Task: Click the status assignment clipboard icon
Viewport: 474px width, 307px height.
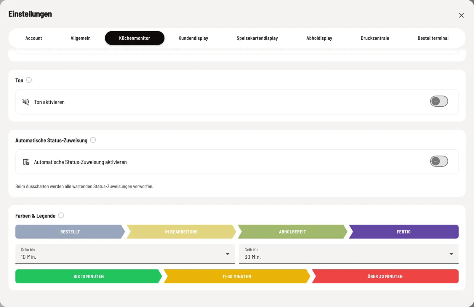Action: pyautogui.click(x=26, y=162)
